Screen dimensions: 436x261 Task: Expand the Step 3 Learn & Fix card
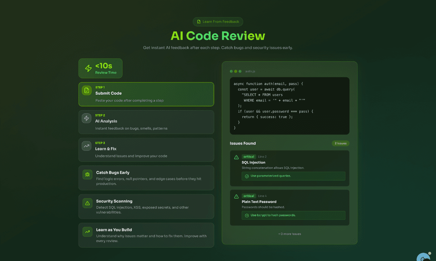[146, 150]
